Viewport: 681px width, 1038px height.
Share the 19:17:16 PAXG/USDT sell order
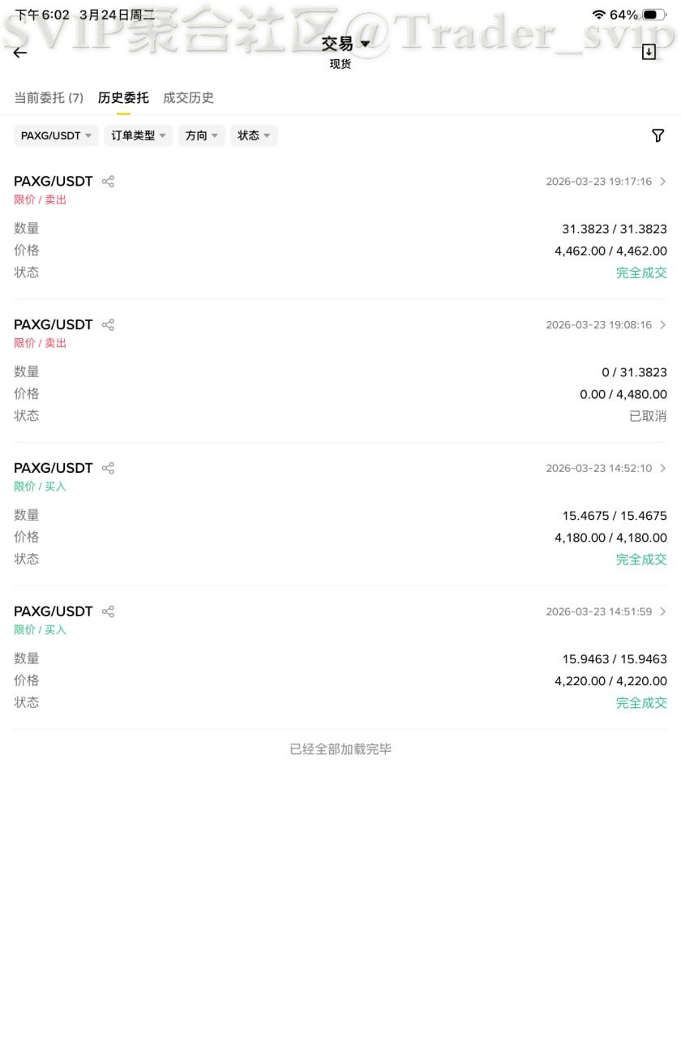[x=108, y=182]
